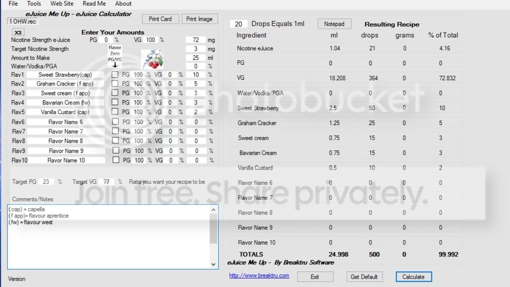Click Flav2 flavor percent field showing 5
Viewport: 510px width, 287px height.
[195, 84]
